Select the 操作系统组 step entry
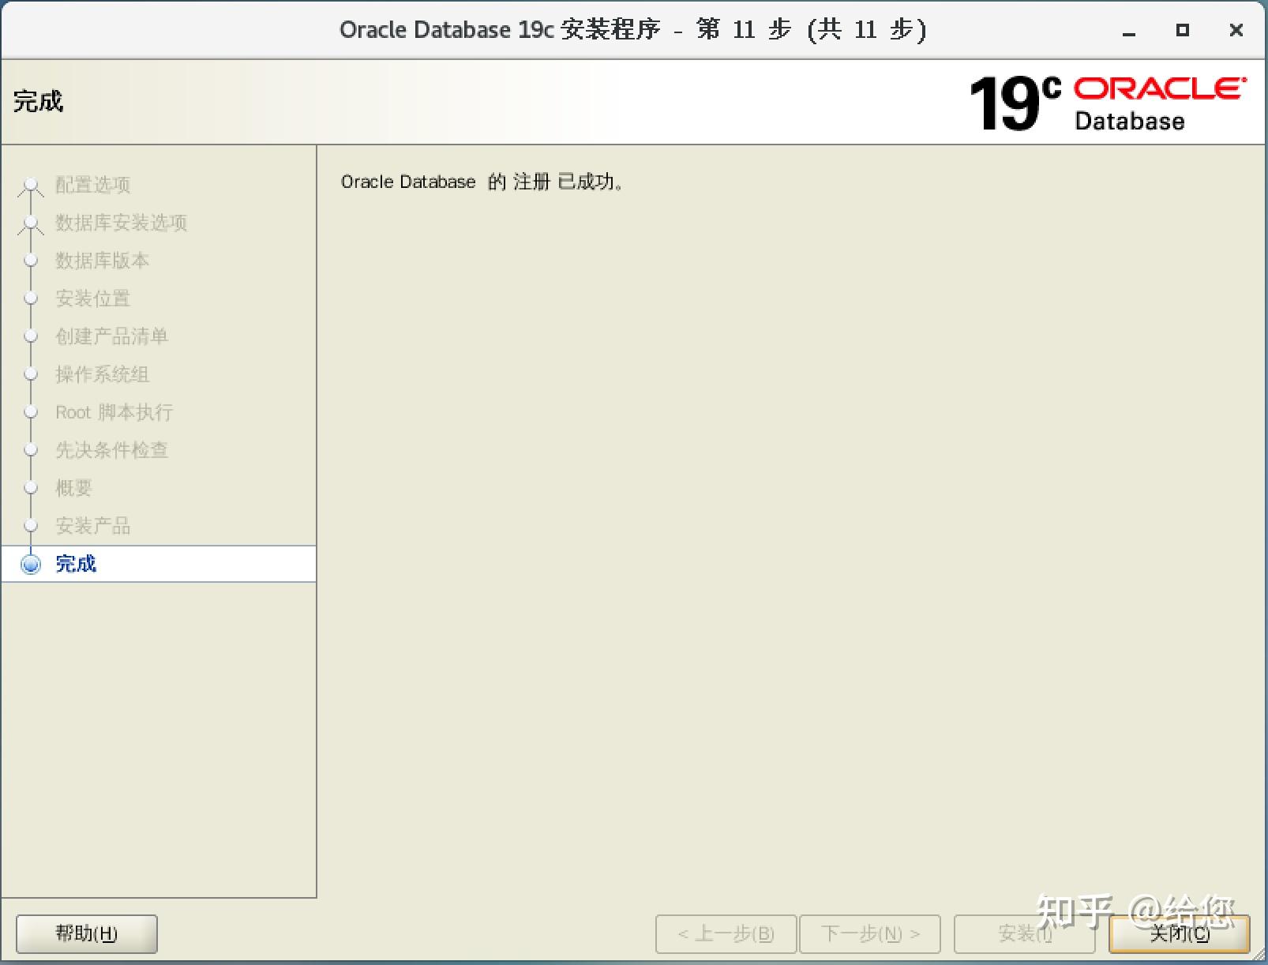 [x=102, y=374]
